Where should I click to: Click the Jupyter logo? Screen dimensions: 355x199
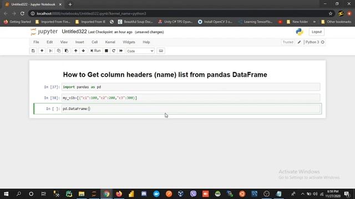tap(44, 32)
